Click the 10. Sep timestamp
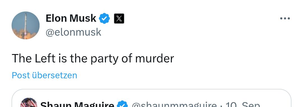This screenshot has height=107, width=303. pyautogui.click(x=242, y=104)
